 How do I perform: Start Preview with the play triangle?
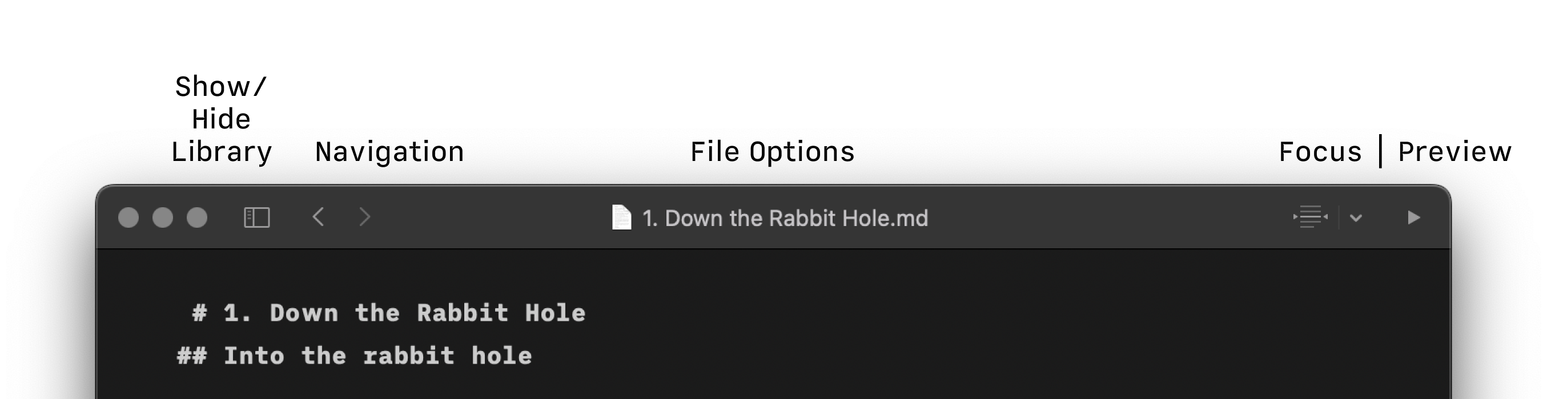[x=1414, y=217]
